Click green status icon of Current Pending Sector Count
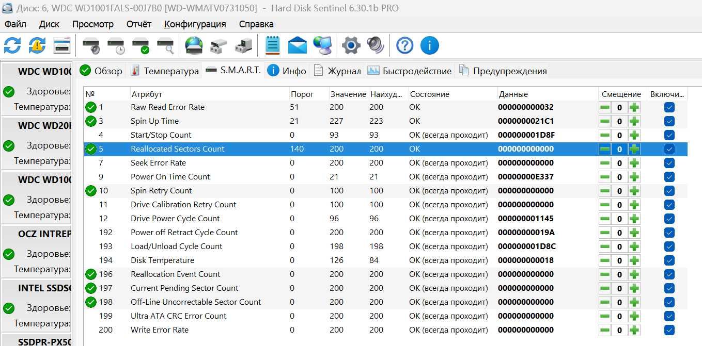This screenshot has width=702, height=346. [x=91, y=288]
